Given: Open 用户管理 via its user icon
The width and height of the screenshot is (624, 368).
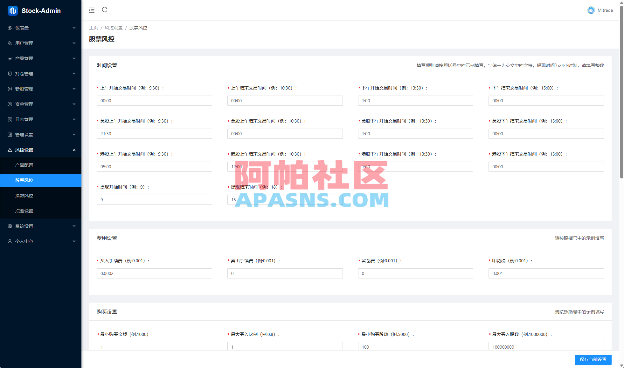Looking at the screenshot, I should (x=10, y=43).
